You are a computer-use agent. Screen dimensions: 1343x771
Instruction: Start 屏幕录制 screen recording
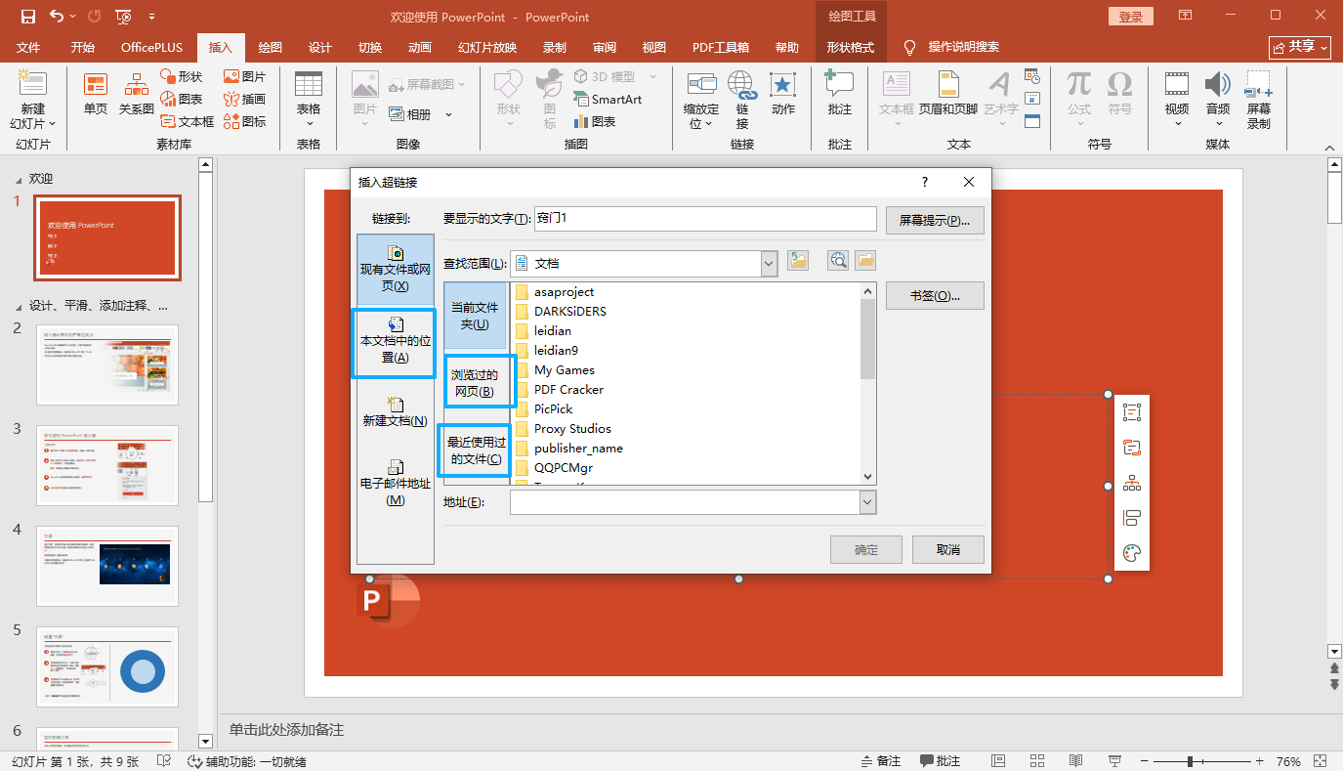click(1259, 100)
